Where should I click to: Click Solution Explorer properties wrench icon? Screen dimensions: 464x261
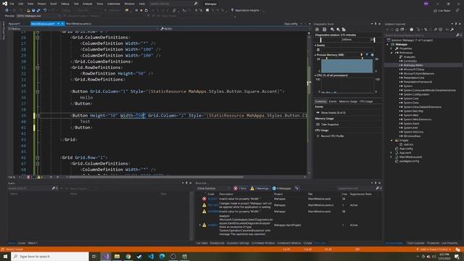(x=452, y=30)
